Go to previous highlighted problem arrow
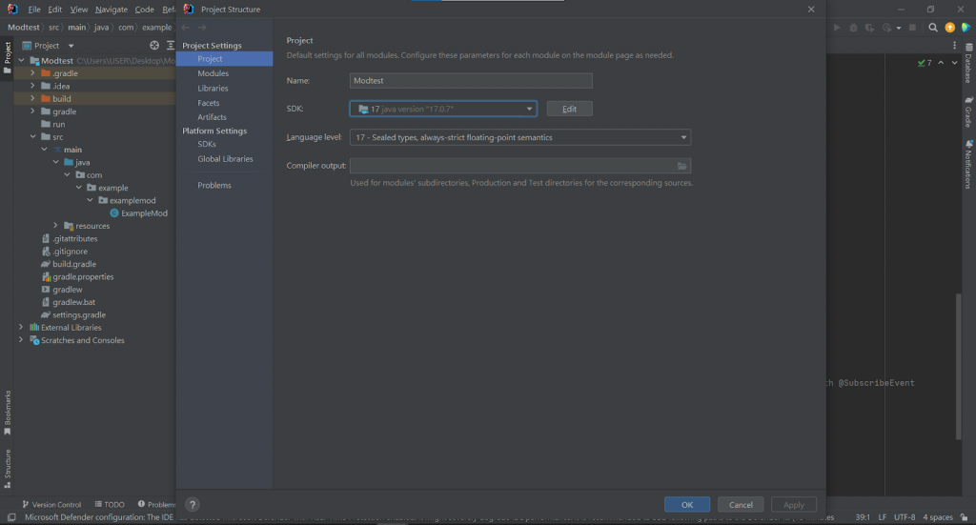Screen dimensions: 976x525 tap(941, 63)
